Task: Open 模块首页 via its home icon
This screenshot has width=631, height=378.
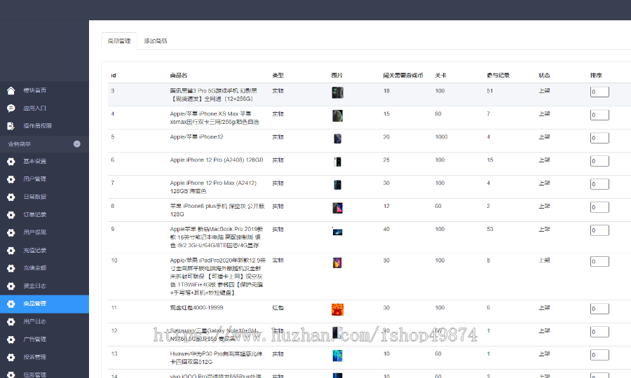Action: pos(11,90)
